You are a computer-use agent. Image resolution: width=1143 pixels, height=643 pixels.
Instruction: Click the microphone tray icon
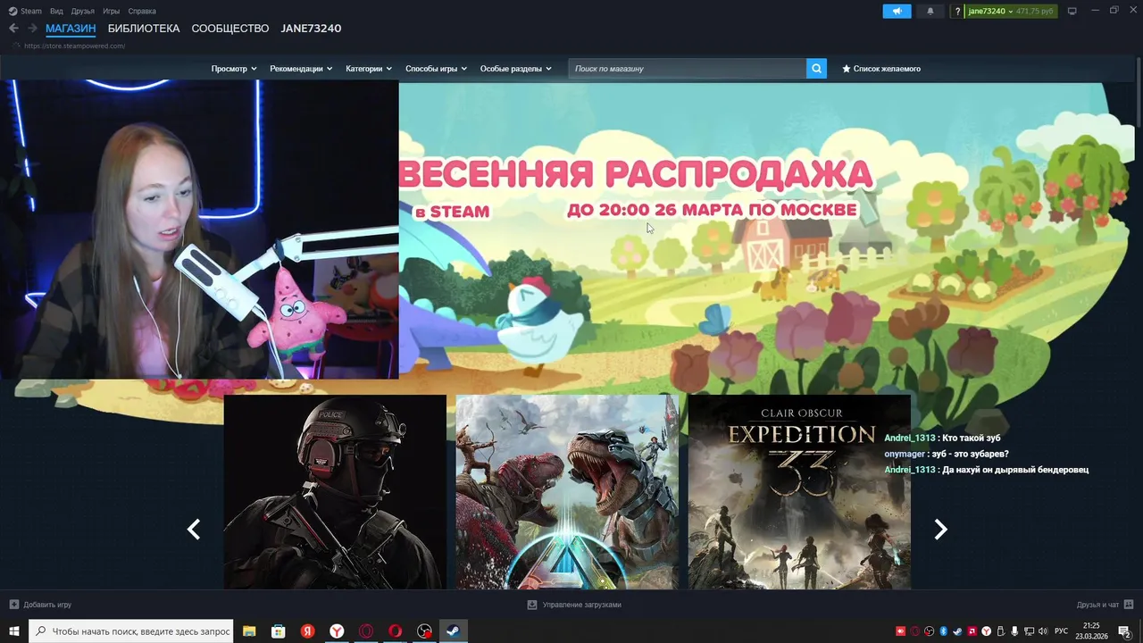click(x=1014, y=631)
